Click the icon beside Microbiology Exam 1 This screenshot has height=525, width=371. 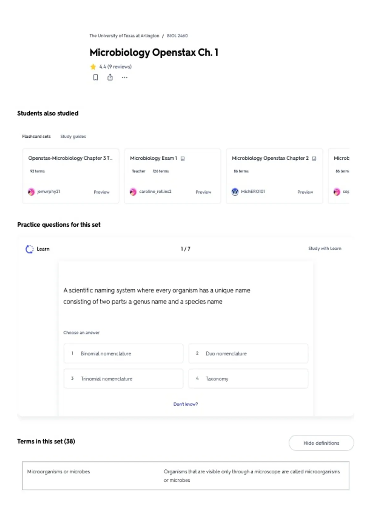pos(183,158)
